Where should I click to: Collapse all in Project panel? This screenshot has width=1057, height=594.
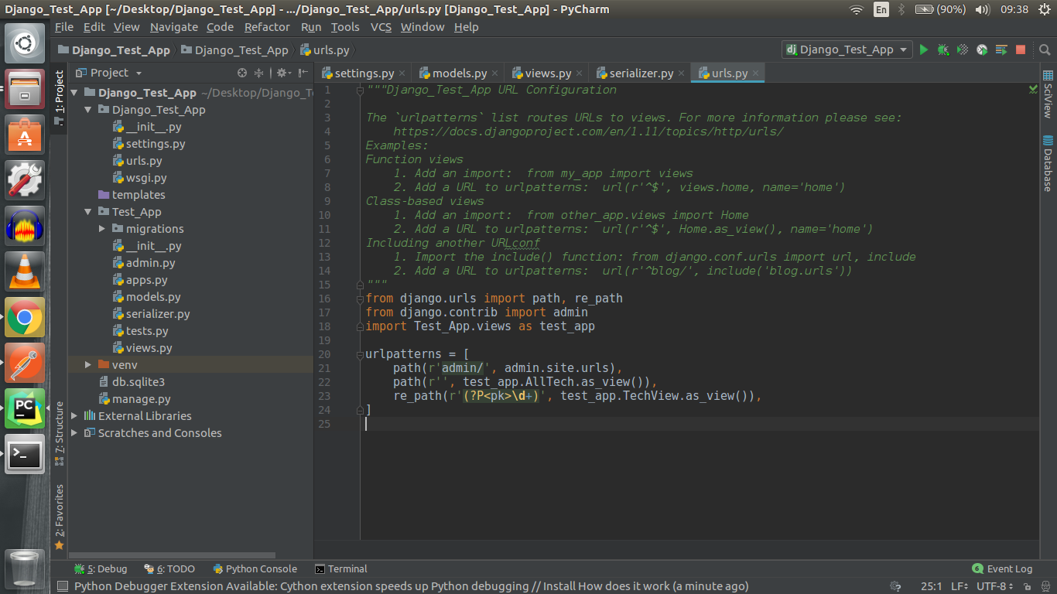point(259,73)
